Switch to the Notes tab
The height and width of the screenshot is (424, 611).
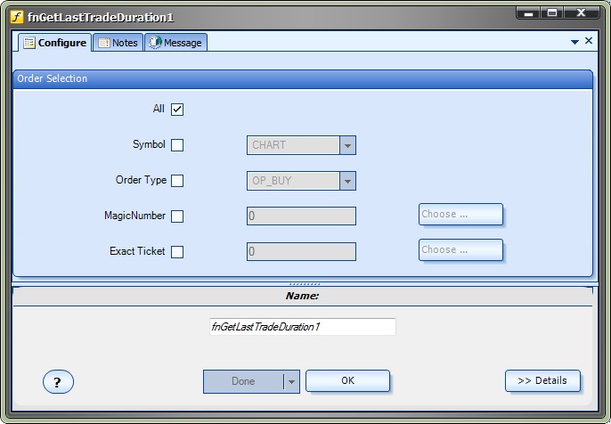[118, 43]
